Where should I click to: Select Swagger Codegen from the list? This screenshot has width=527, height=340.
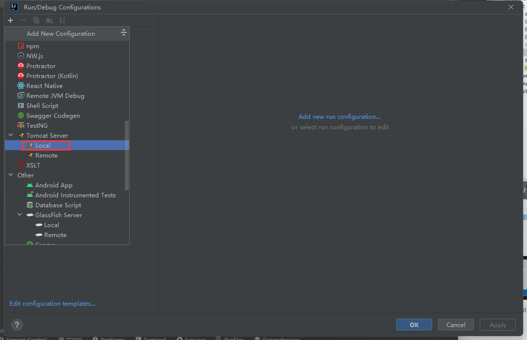[x=53, y=115]
